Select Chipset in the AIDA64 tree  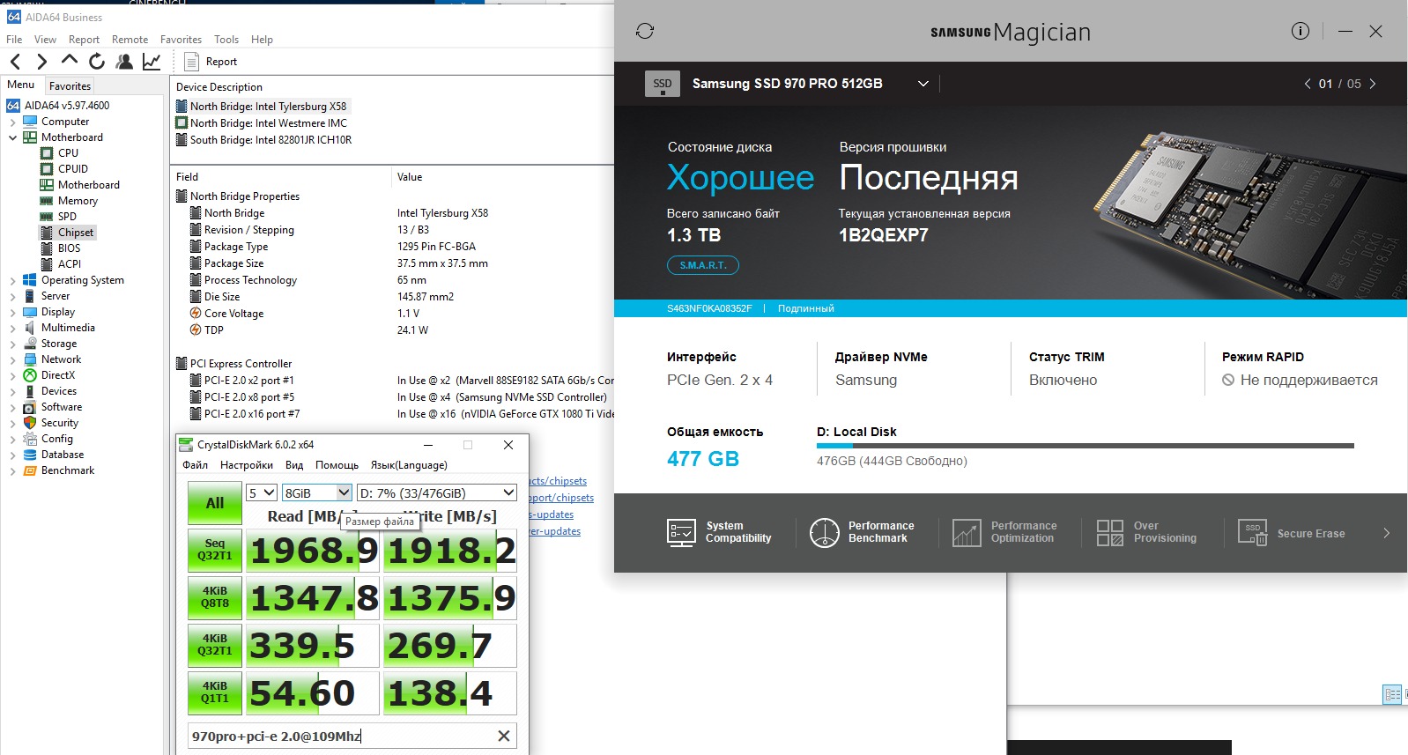click(76, 233)
